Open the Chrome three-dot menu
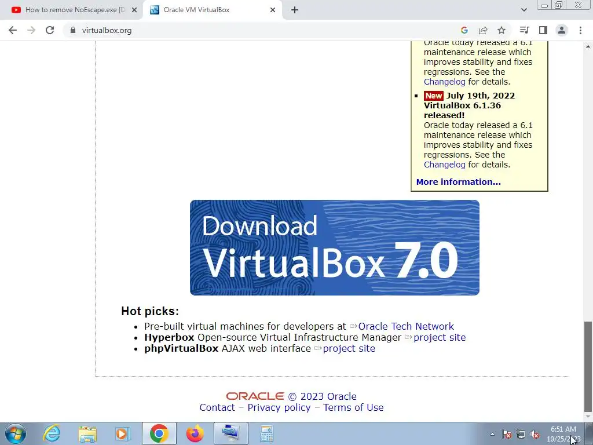The height and width of the screenshot is (445, 593). pos(580,30)
